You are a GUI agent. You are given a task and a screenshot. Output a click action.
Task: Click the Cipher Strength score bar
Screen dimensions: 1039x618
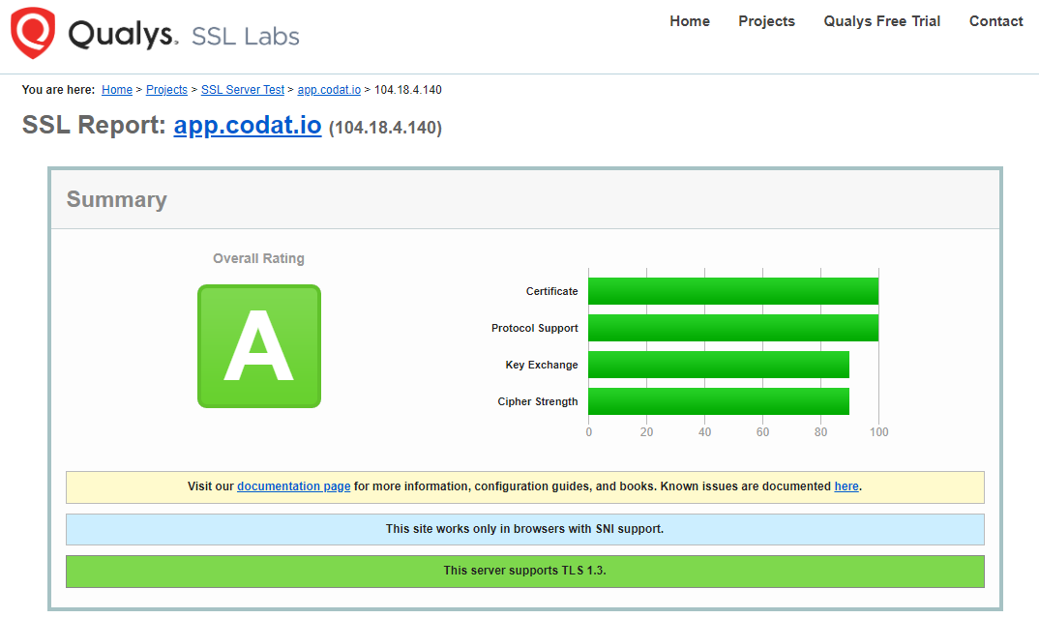click(x=719, y=401)
